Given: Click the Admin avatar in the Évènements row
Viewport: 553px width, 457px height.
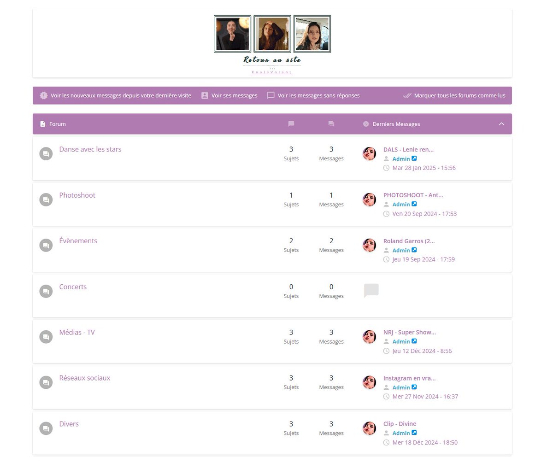Looking at the screenshot, I should coord(369,245).
